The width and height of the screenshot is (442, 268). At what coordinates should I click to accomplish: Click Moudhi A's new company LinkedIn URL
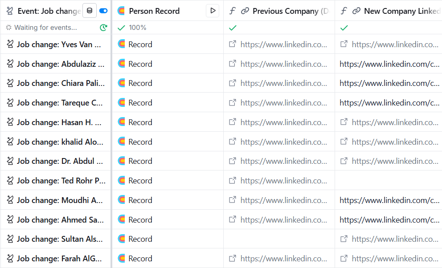point(388,200)
